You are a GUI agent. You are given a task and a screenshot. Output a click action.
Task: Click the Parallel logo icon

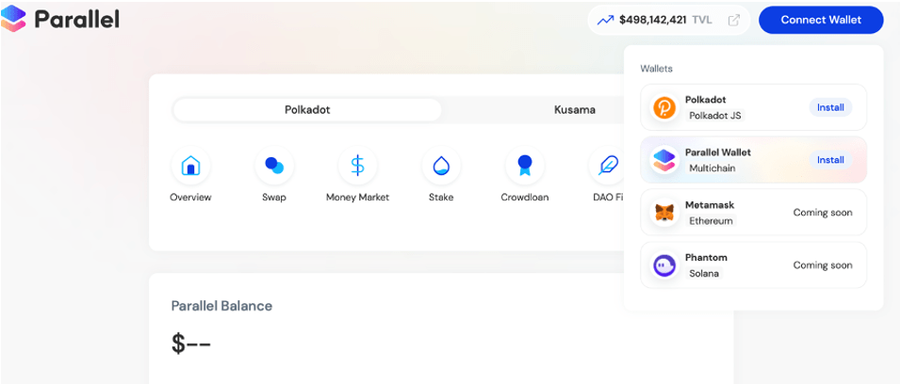pos(14,19)
